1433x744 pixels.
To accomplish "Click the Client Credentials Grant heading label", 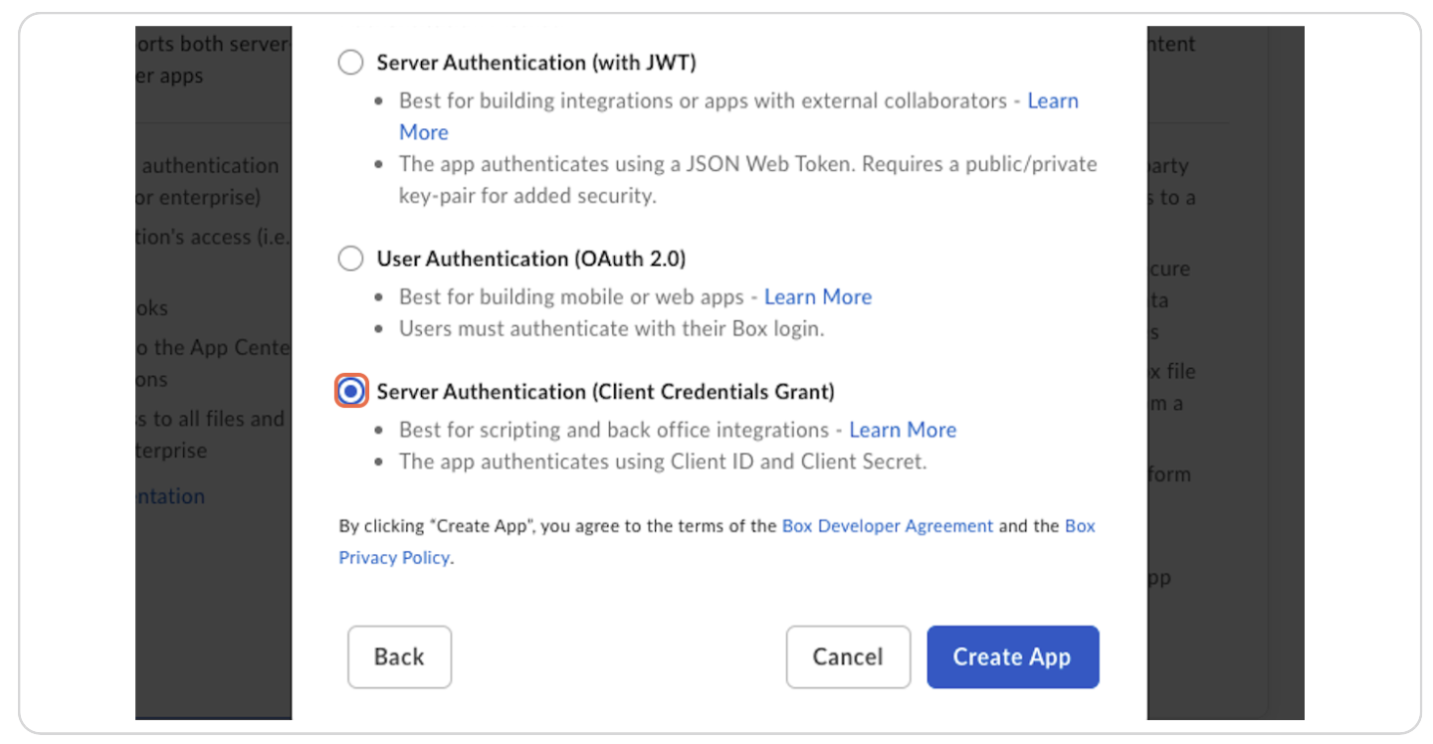I will (x=605, y=391).
